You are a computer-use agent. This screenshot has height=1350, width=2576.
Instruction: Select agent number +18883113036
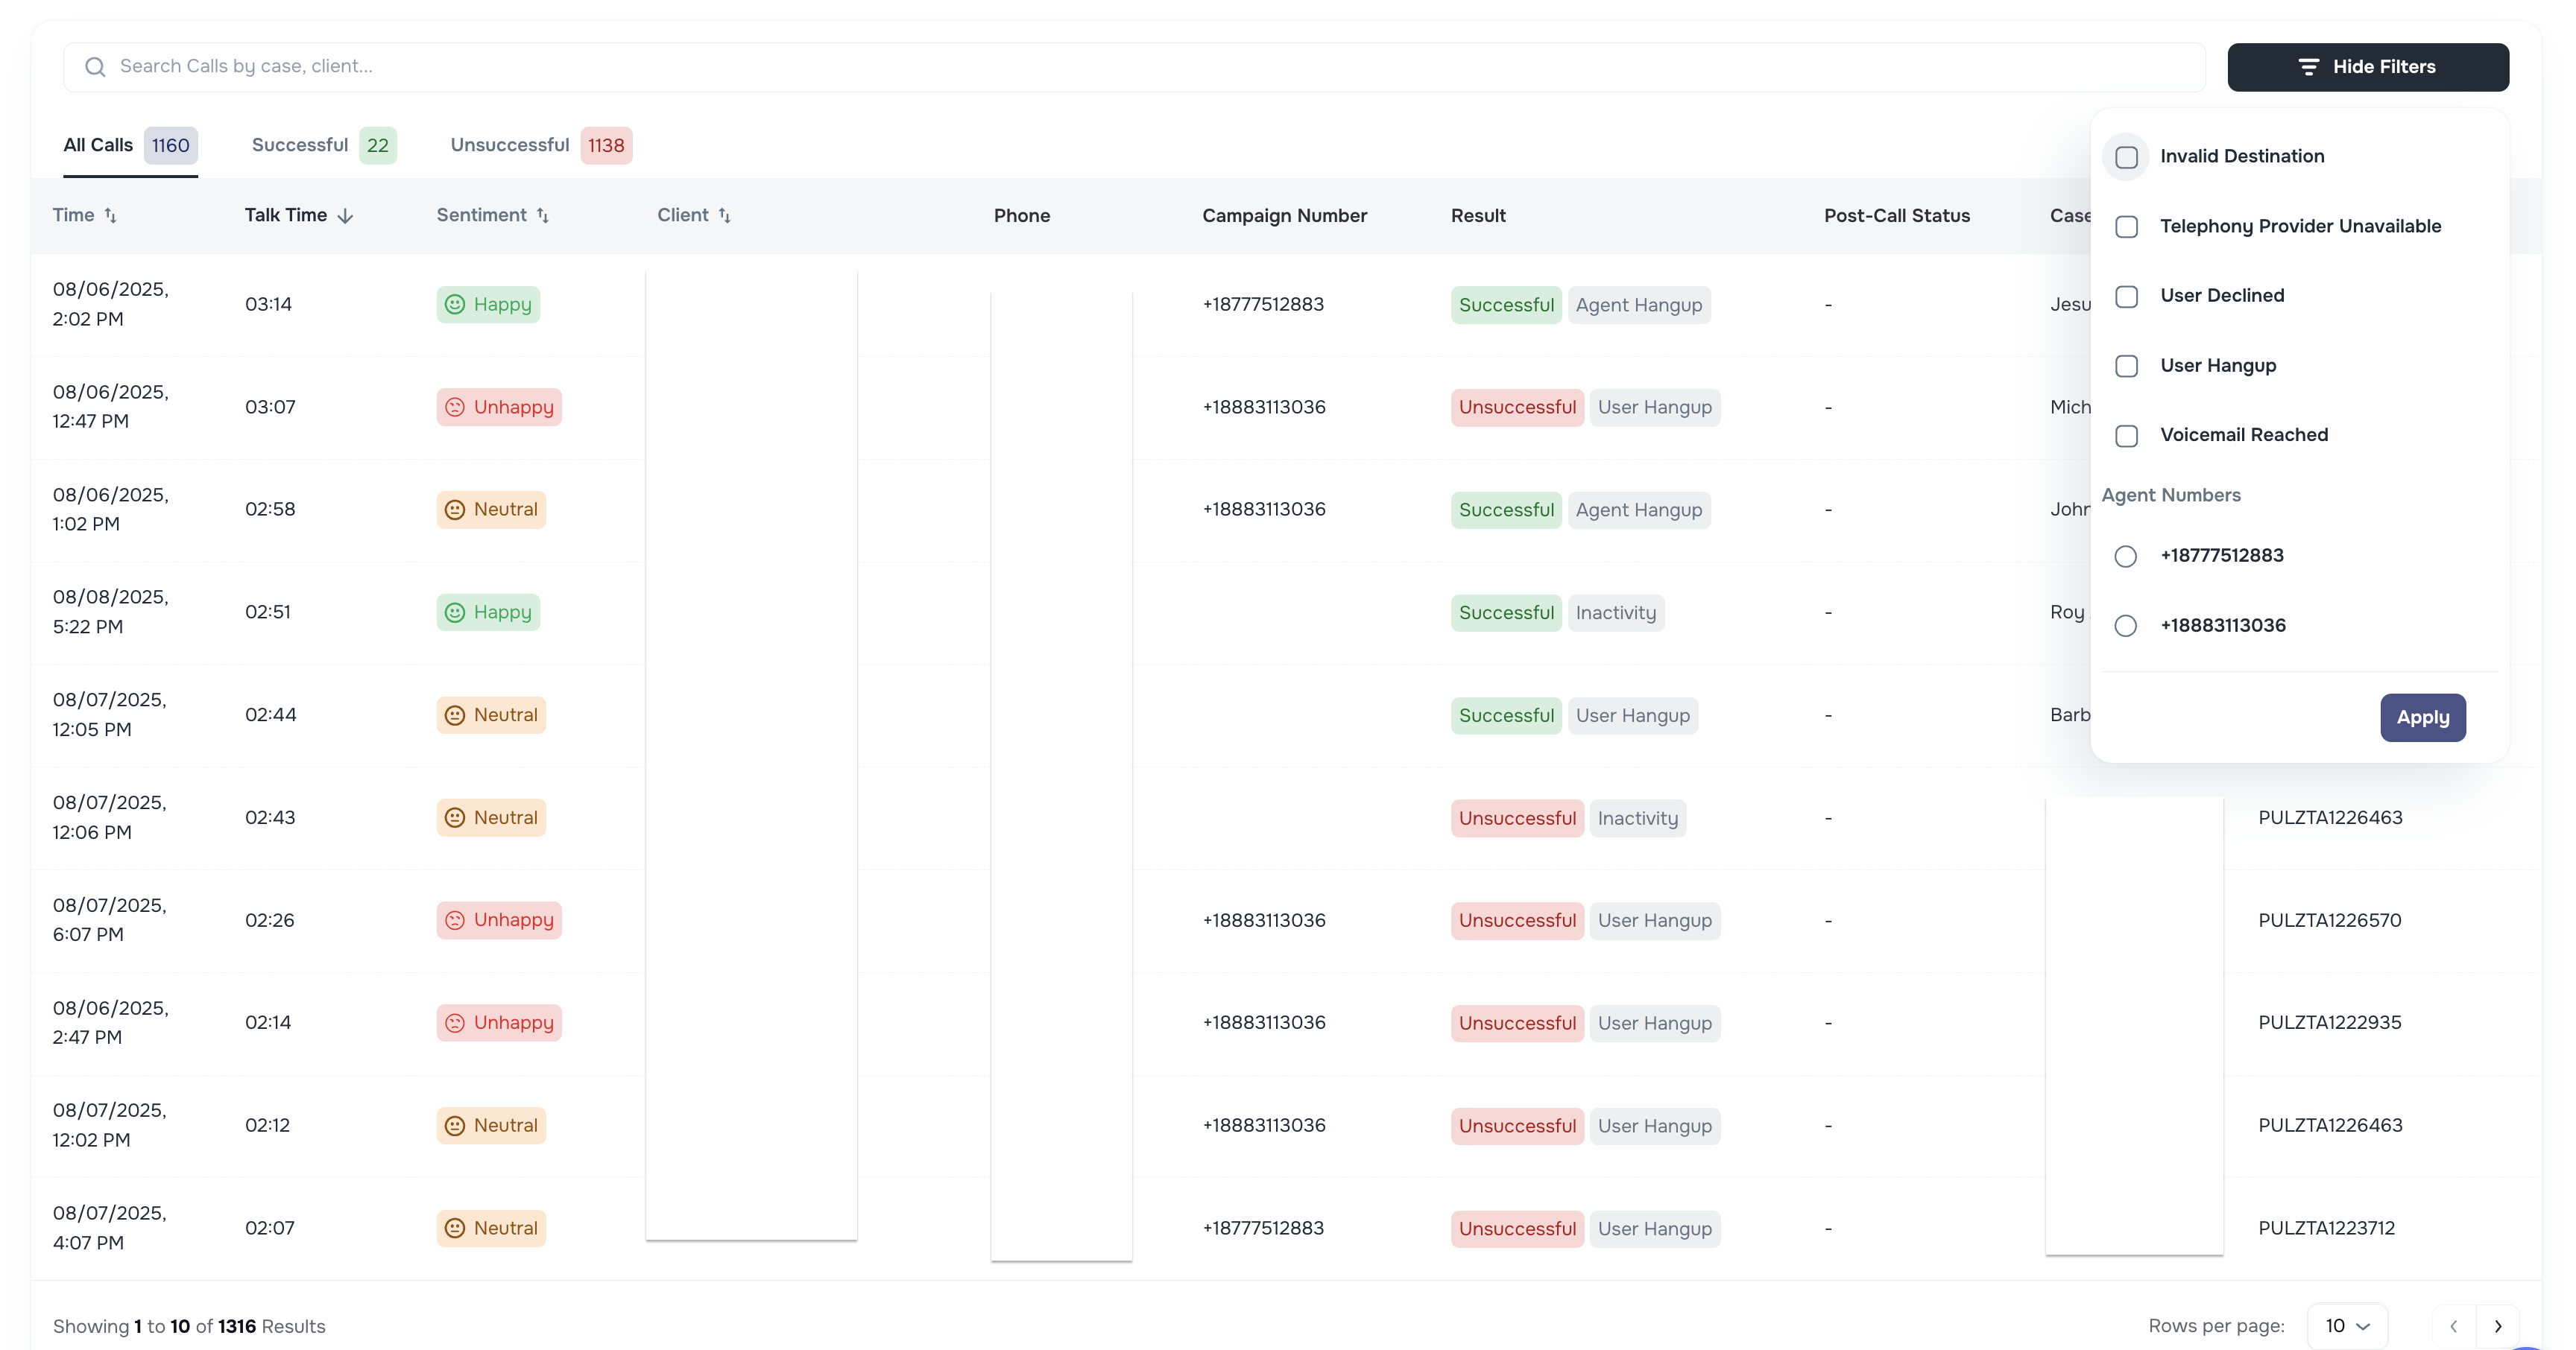(x=2126, y=626)
